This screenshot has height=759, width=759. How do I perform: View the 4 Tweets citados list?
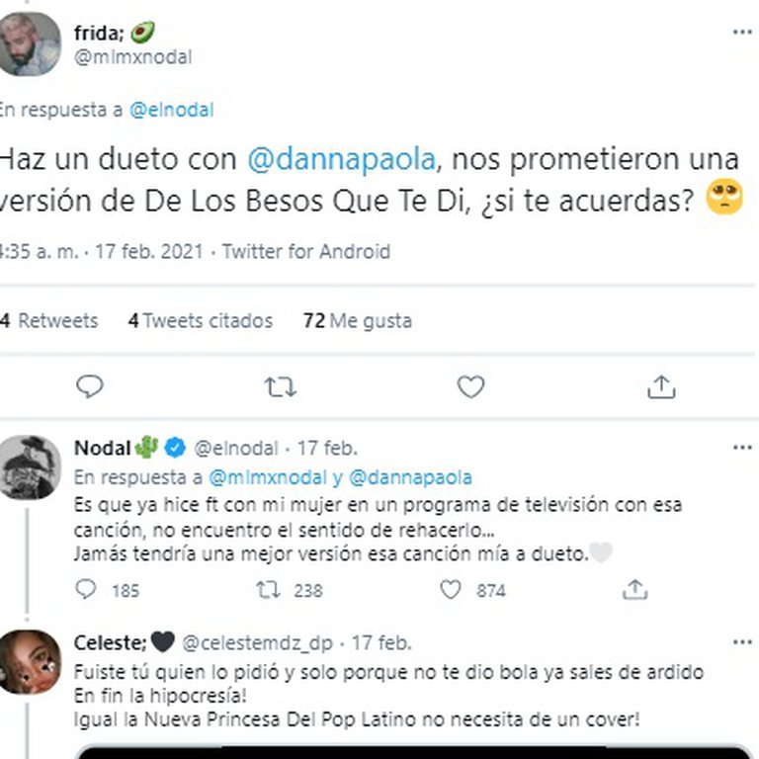click(201, 320)
